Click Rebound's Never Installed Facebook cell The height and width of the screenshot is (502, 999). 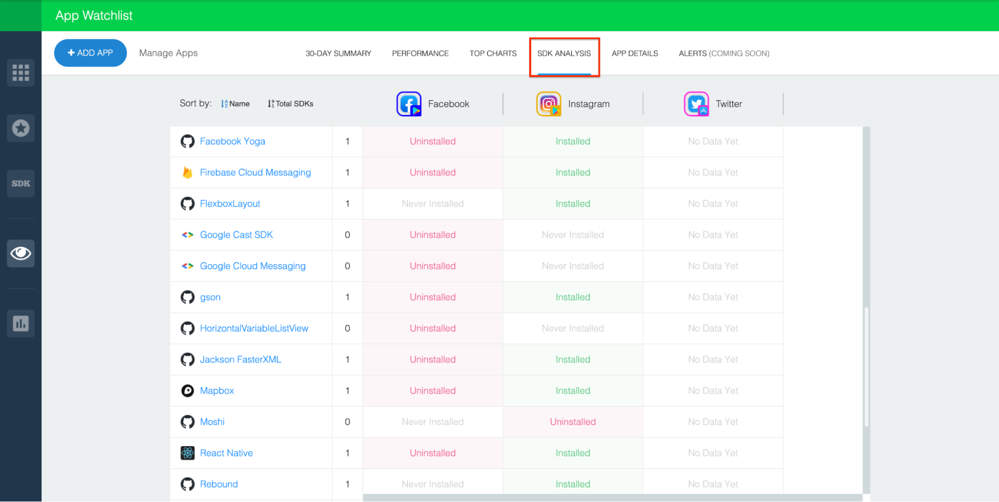(x=433, y=485)
